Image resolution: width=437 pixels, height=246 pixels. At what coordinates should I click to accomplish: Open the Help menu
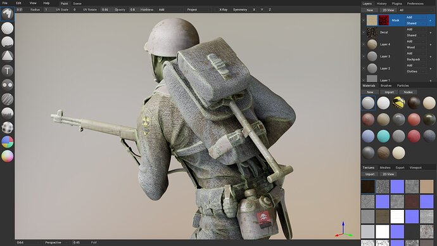[46, 3]
